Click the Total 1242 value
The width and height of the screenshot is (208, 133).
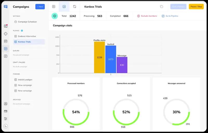point(73,16)
